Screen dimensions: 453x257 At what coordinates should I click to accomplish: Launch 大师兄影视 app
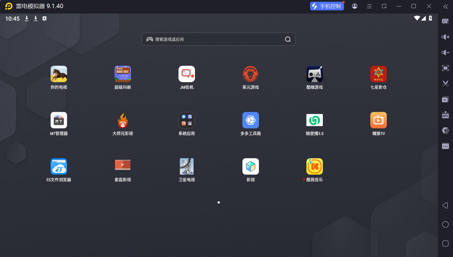click(123, 120)
